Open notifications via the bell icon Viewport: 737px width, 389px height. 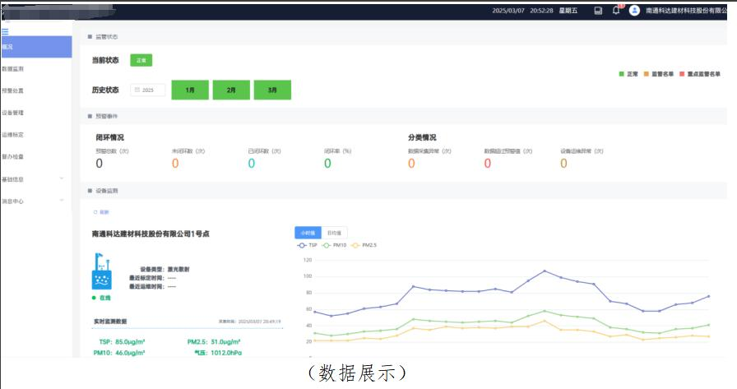tap(616, 11)
